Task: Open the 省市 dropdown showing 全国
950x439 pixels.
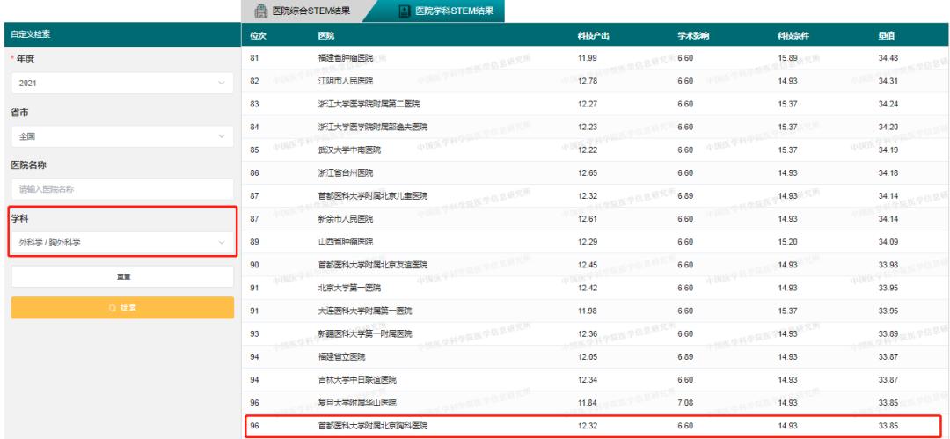Action: click(122, 136)
